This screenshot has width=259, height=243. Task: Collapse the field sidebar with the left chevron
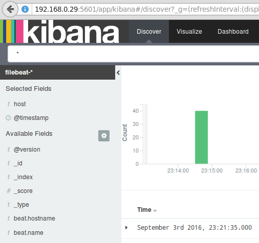point(118,72)
